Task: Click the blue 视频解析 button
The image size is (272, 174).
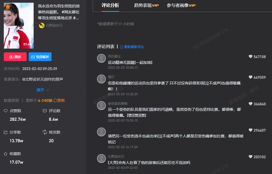Action: click(x=40, y=57)
